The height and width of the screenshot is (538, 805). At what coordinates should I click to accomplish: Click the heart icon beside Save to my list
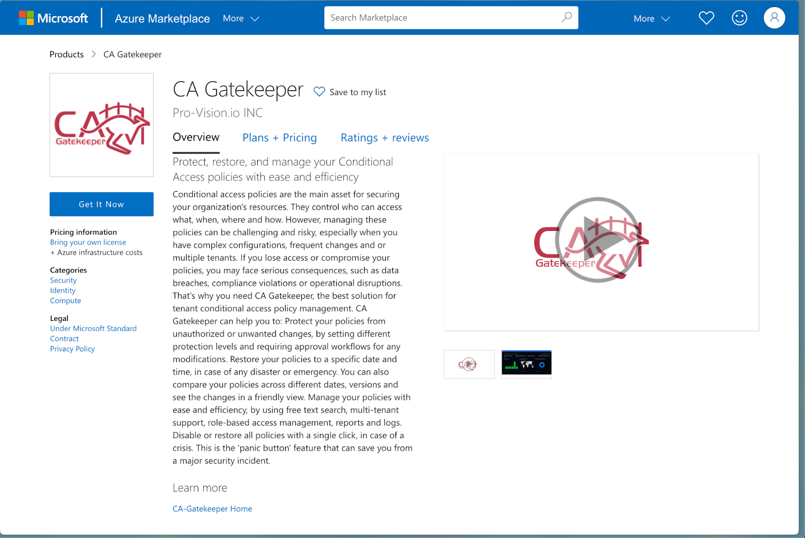319,92
